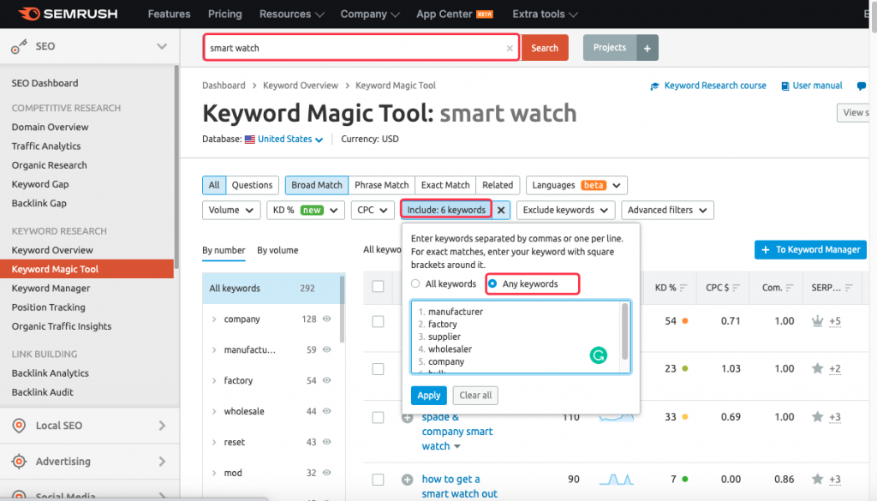Viewport: 877px width, 501px height.
Task: Click the Apply button
Action: click(429, 396)
